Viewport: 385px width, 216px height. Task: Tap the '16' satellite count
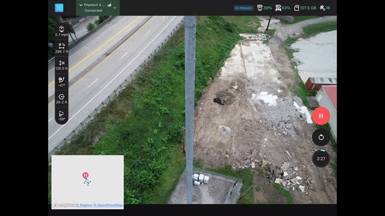pyautogui.click(x=328, y=8)
